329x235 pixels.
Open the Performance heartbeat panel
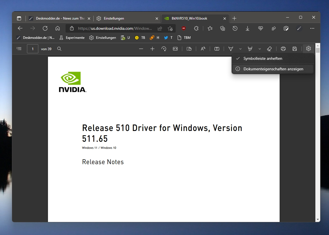click(x=261, y=28)
